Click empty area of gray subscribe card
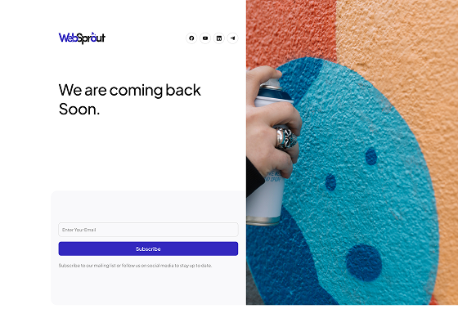The width and height of the screenshot is (458, 327). coord(148,207)
